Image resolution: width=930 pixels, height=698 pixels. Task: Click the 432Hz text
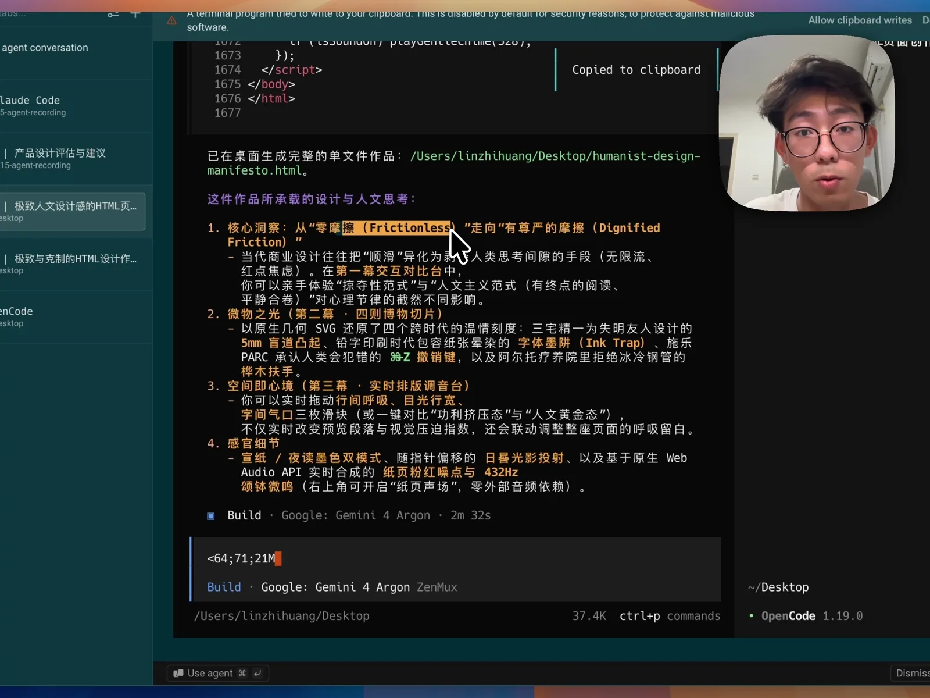[501, 472]
